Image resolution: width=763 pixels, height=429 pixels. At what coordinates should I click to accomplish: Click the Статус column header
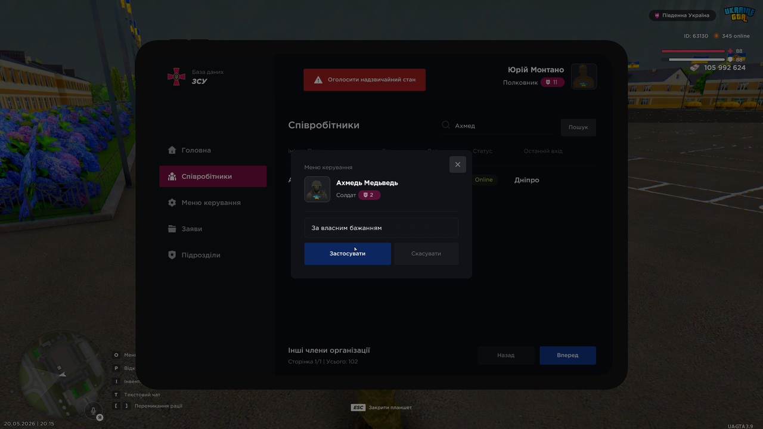coord(483,151)
